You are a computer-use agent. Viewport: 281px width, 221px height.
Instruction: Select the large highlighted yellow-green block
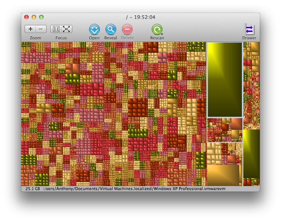225,80
